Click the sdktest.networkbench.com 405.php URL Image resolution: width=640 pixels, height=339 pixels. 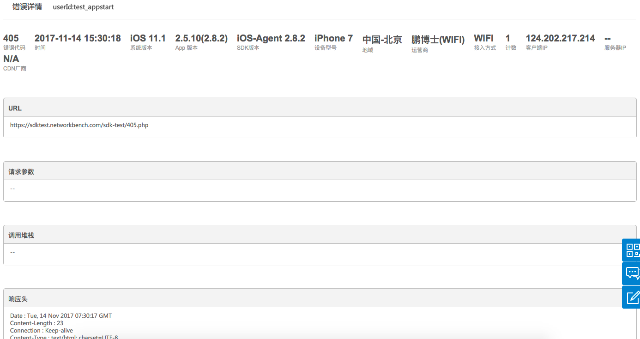tap(79, 125)
